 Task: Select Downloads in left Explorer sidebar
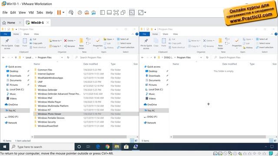coord(15,76)
